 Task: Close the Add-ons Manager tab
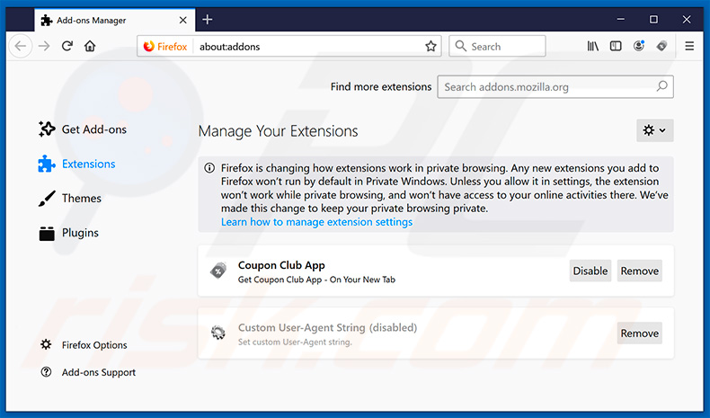coord(183,20)
